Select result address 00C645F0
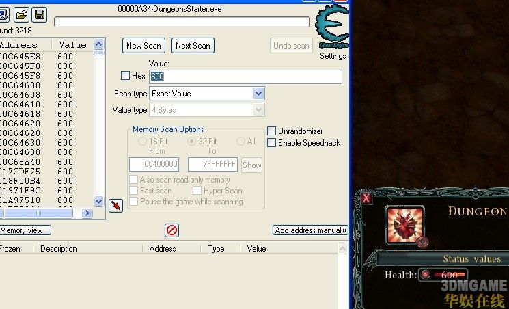Image resolution: width=509 pixels, height=309 pixels. point(20,66)
